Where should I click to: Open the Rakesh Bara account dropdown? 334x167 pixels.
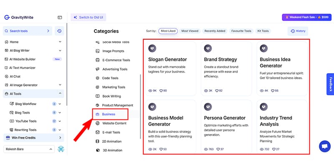point(29,149)
